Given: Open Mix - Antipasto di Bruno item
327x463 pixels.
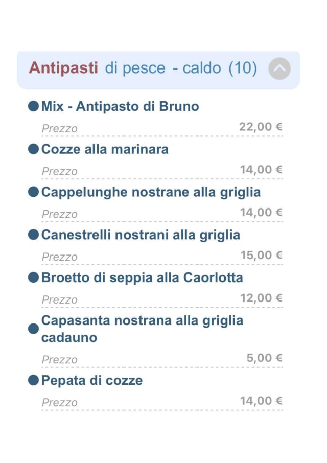Looking at the screenshot, I should 120,106.
